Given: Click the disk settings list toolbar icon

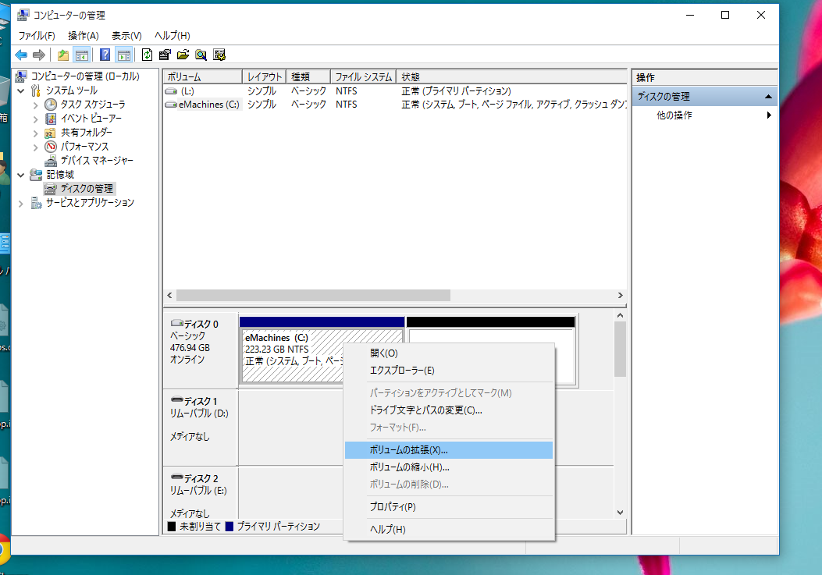Looking at the screenshot, I should (x=219, y=55).
